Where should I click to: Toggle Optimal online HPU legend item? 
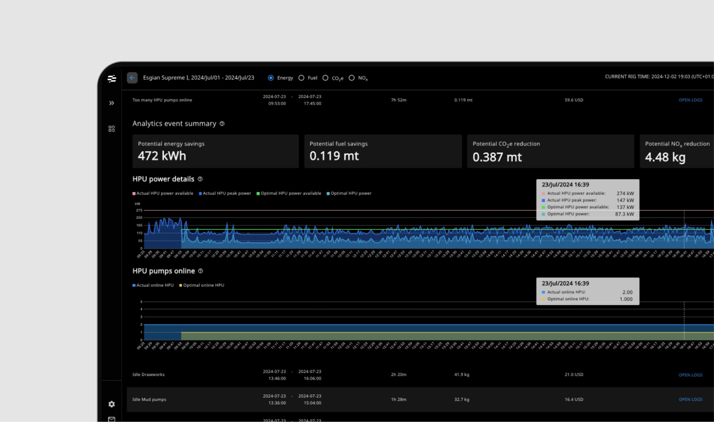point(202,285)
